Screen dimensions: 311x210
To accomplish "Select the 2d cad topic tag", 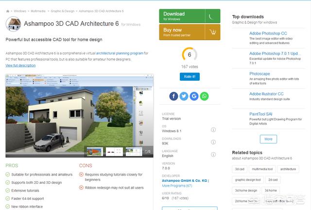I will pos(273,180).
